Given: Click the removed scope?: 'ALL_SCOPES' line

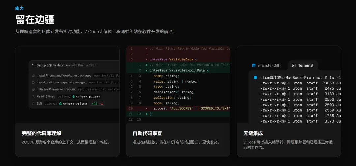Looking at the screenshot, I should (178, 108).
